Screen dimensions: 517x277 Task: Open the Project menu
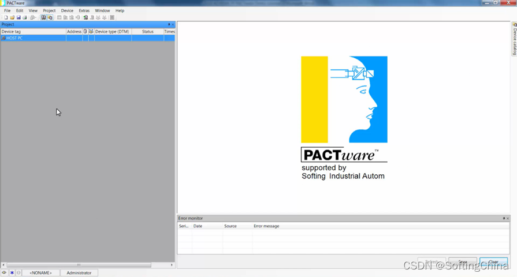(x=49, y=10)
